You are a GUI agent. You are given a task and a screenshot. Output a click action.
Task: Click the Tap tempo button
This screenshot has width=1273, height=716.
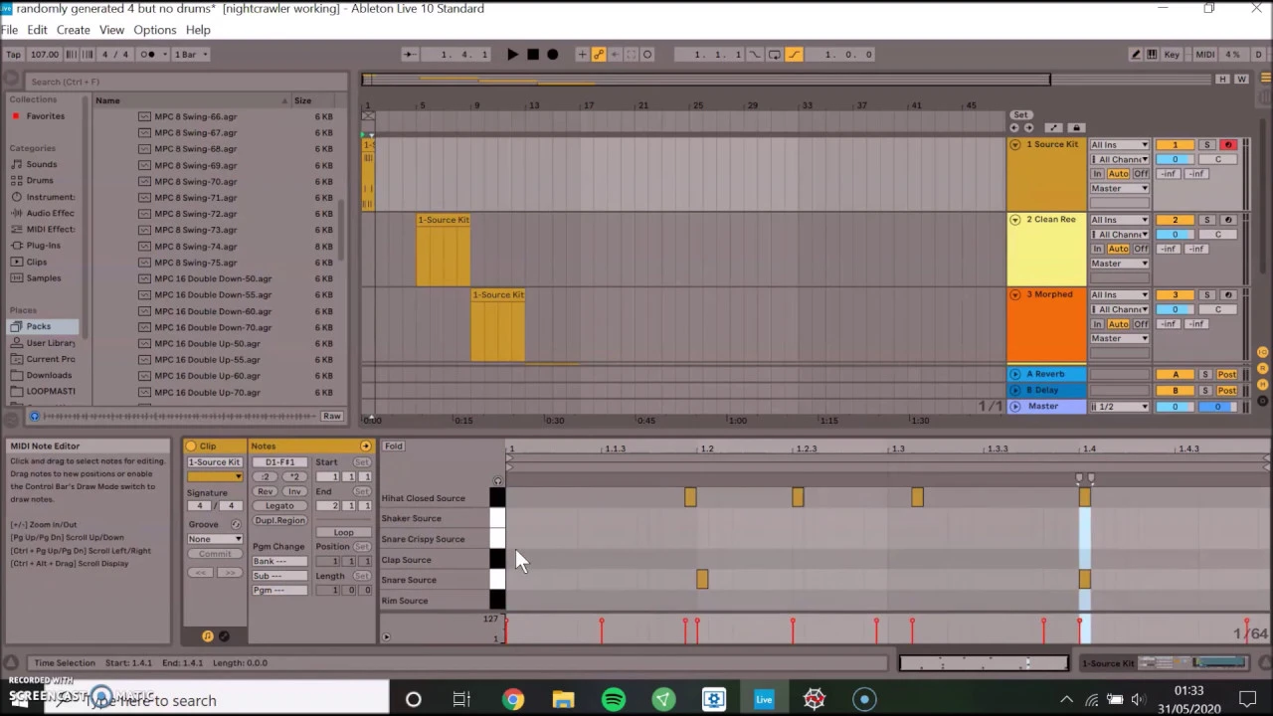[14, 55]
